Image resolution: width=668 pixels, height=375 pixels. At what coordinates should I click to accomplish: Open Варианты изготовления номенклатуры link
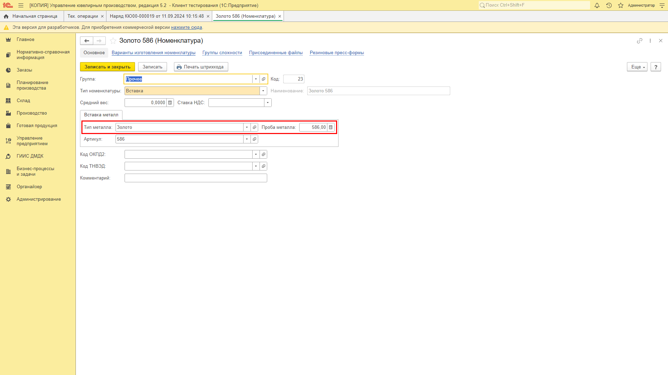point(153,53)
